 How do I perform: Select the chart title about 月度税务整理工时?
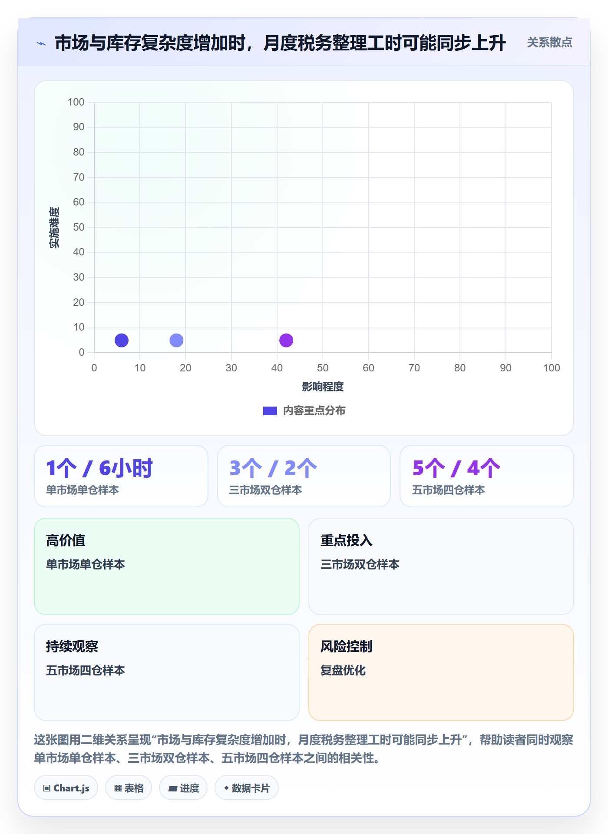280,43
